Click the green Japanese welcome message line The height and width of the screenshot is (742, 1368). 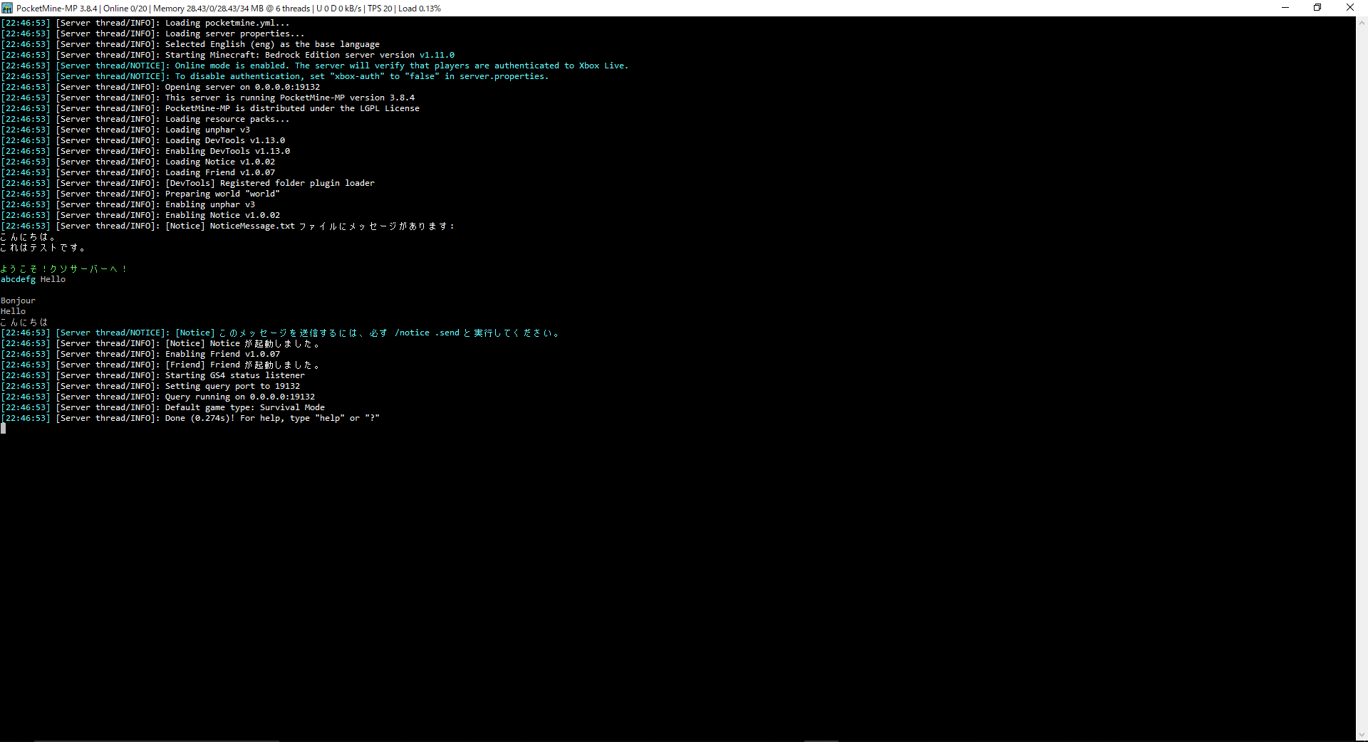pyautogui.click(x=63, y=268)
